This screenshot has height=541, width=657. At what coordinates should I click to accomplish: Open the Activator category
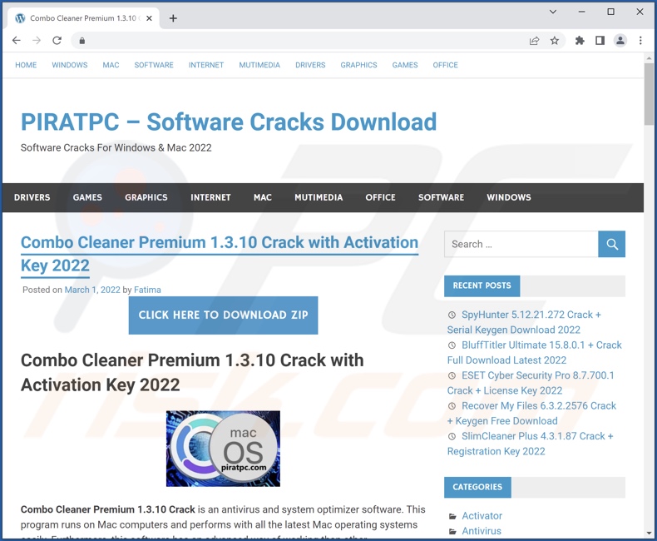(x=482, y=516)
